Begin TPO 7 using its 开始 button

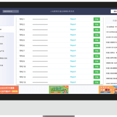tap(97, 51)
